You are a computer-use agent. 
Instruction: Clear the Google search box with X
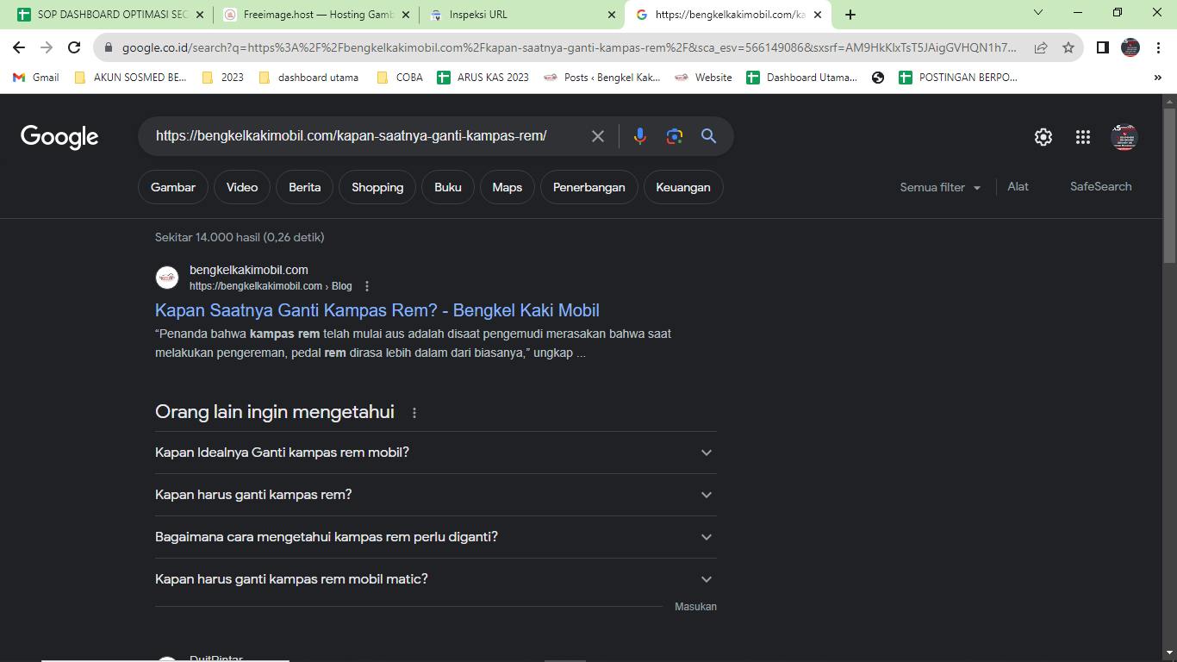click(598, 136)
